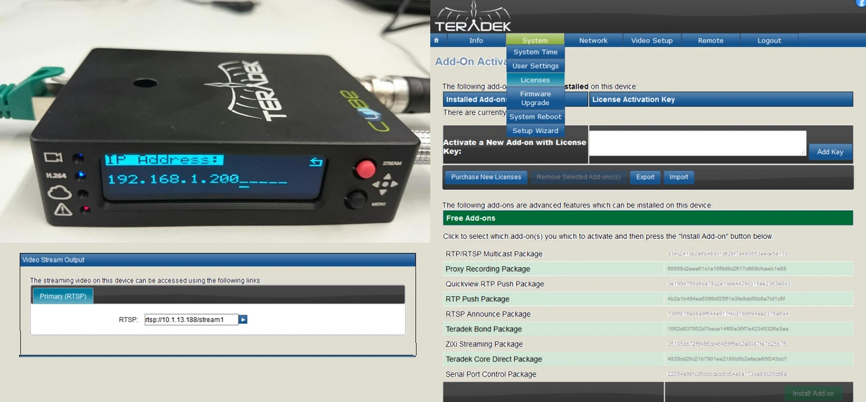Select the ZiXi Streaming Package add-on
The width and height of the screenshot is (866, 402).
click(484, 344)
